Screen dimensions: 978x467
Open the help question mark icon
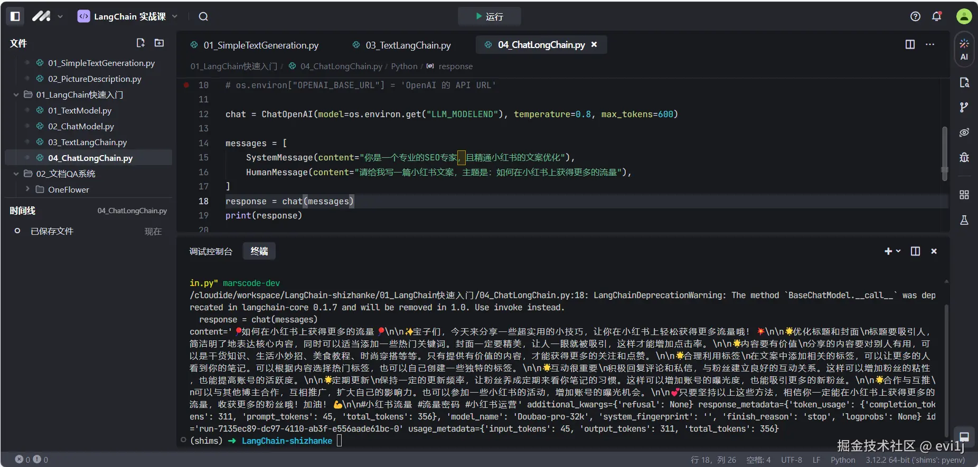[916, 16]
